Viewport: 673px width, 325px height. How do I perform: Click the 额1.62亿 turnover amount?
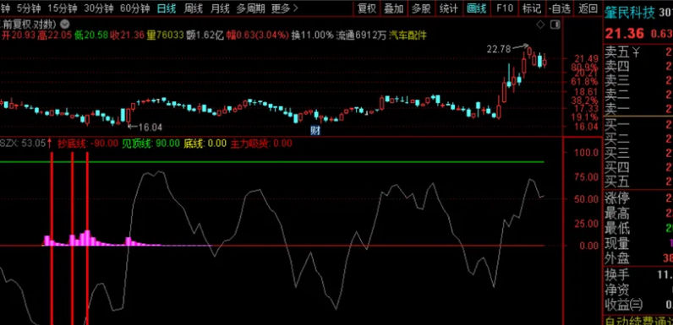(x=205, y=35)
